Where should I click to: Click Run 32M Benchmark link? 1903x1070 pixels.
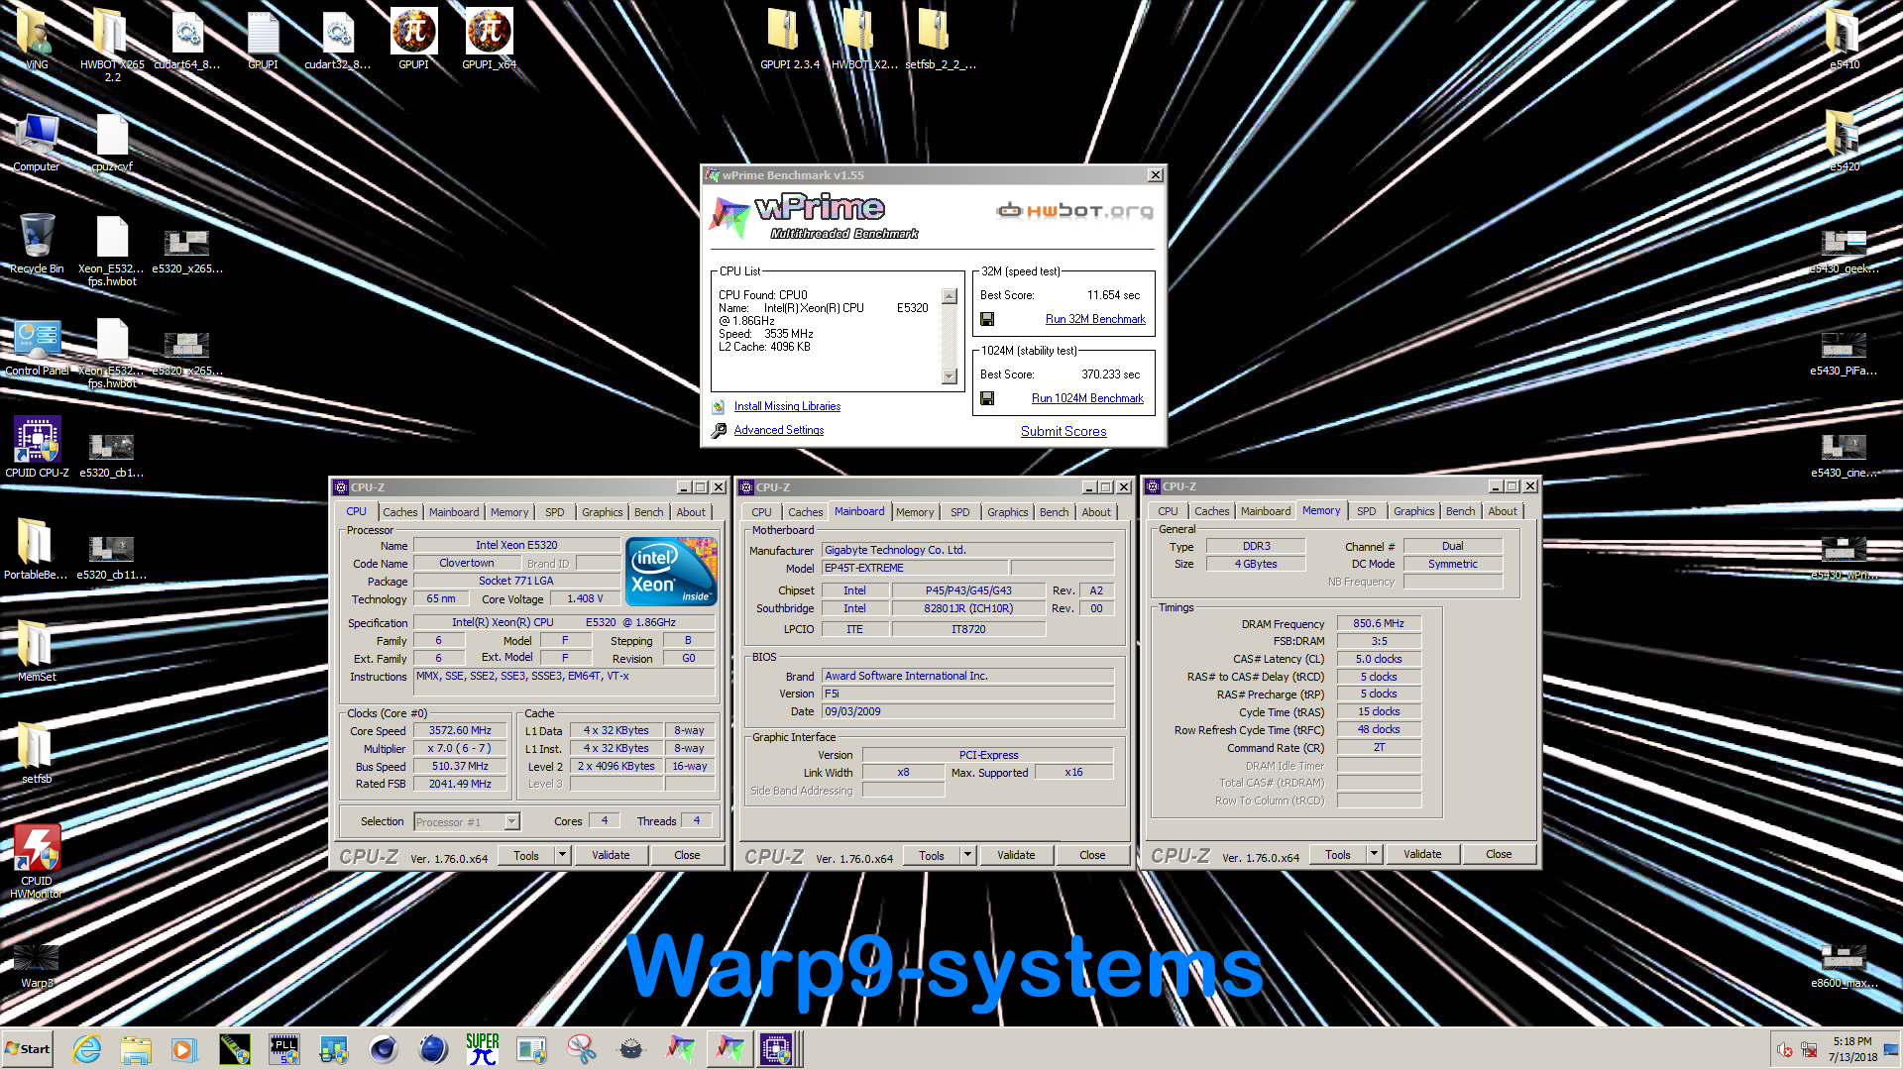click(x=1095, y=319)
